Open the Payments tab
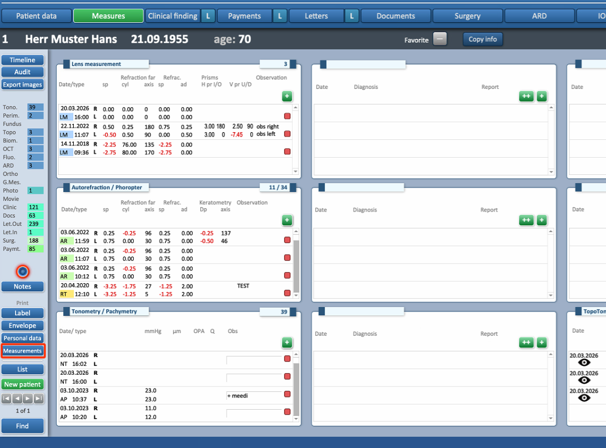The height and width of the screenshot is (448, 606). pyautogui.click(x=244, y=16)
